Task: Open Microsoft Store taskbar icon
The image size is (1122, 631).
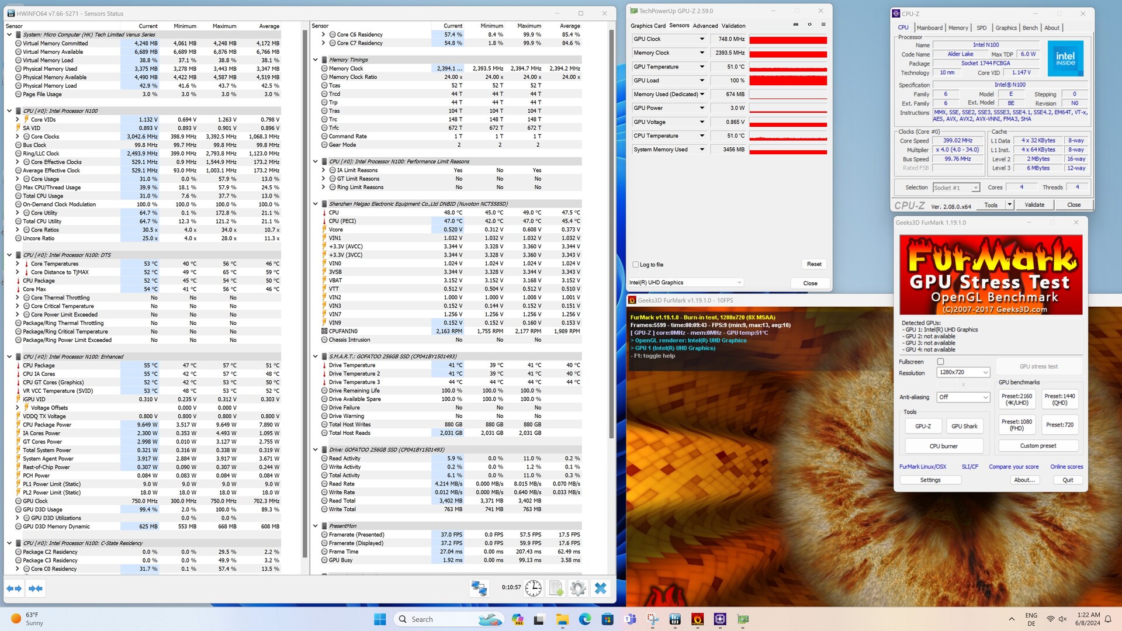Action: click(608, 619)
